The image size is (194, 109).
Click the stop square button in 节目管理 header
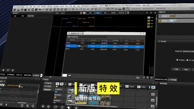[x=57, y=84]
